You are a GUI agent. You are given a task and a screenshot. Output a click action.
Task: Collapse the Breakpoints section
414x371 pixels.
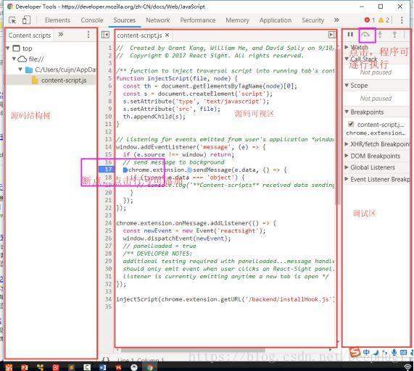point(347,112)
